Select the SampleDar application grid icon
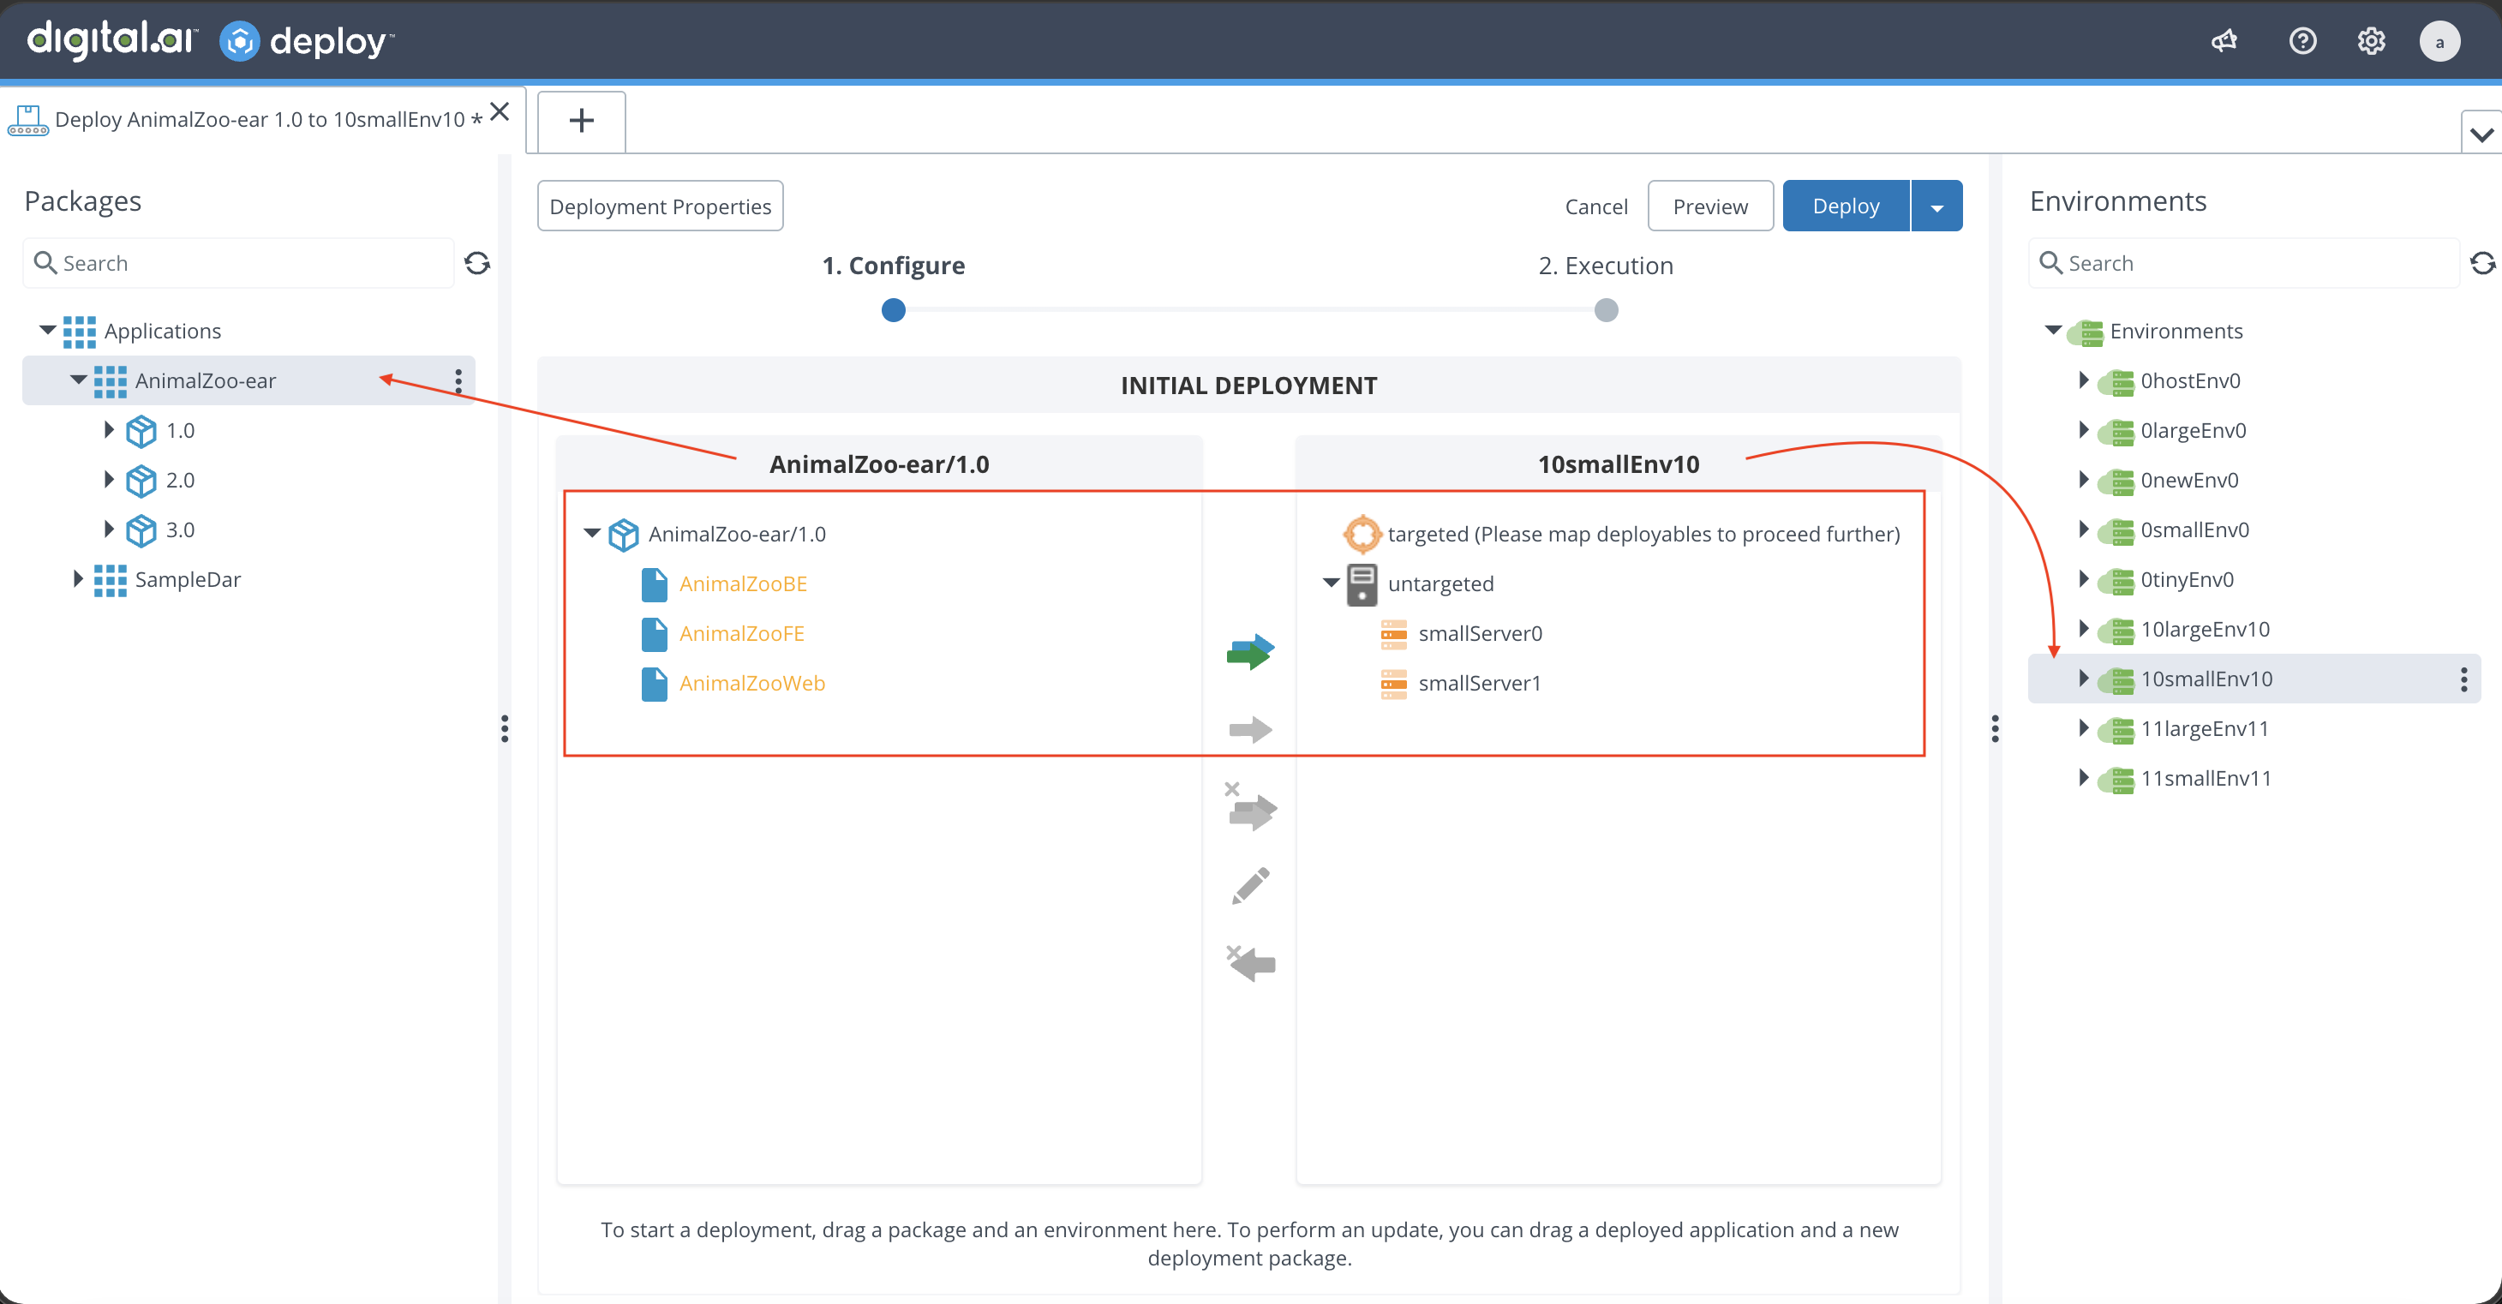2502x1304 pixels. pyautogui.click(x=110, y=580)
